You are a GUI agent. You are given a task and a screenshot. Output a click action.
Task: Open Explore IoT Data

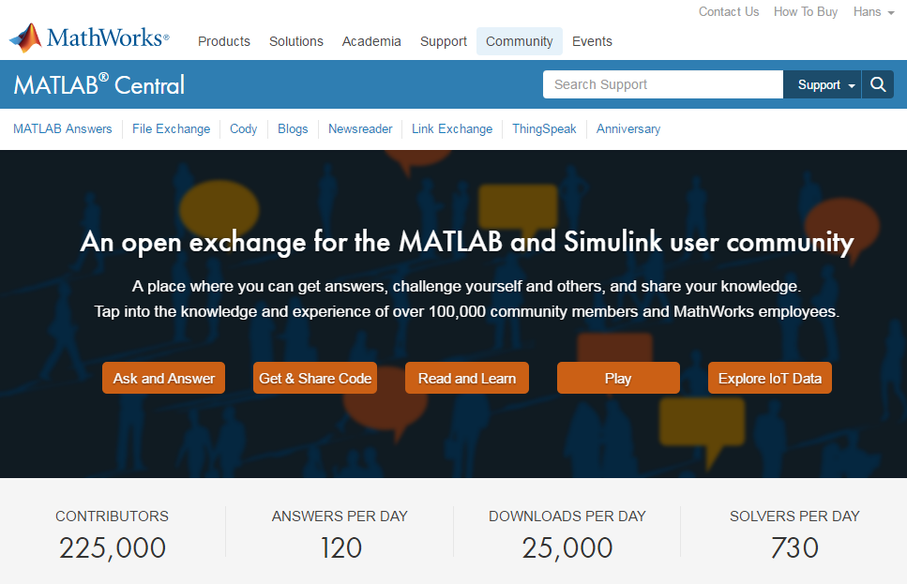pyautogui.click(x=770, y=379)
